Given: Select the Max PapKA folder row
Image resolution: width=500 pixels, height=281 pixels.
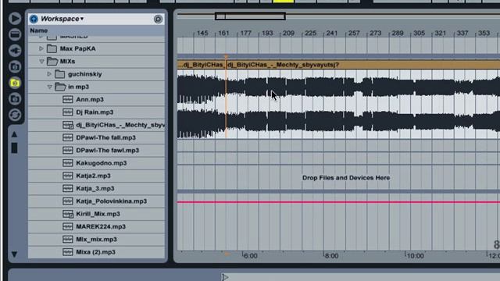Looking at the screenshot, I should coord(97,48).
